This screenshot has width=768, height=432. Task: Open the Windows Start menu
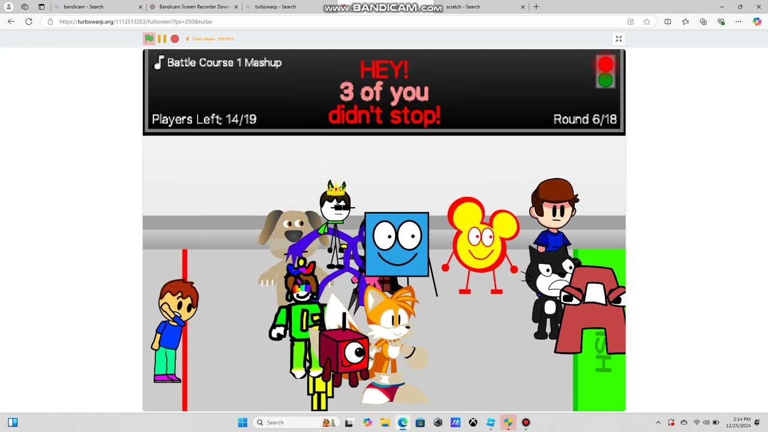click(x=242, y=422)
